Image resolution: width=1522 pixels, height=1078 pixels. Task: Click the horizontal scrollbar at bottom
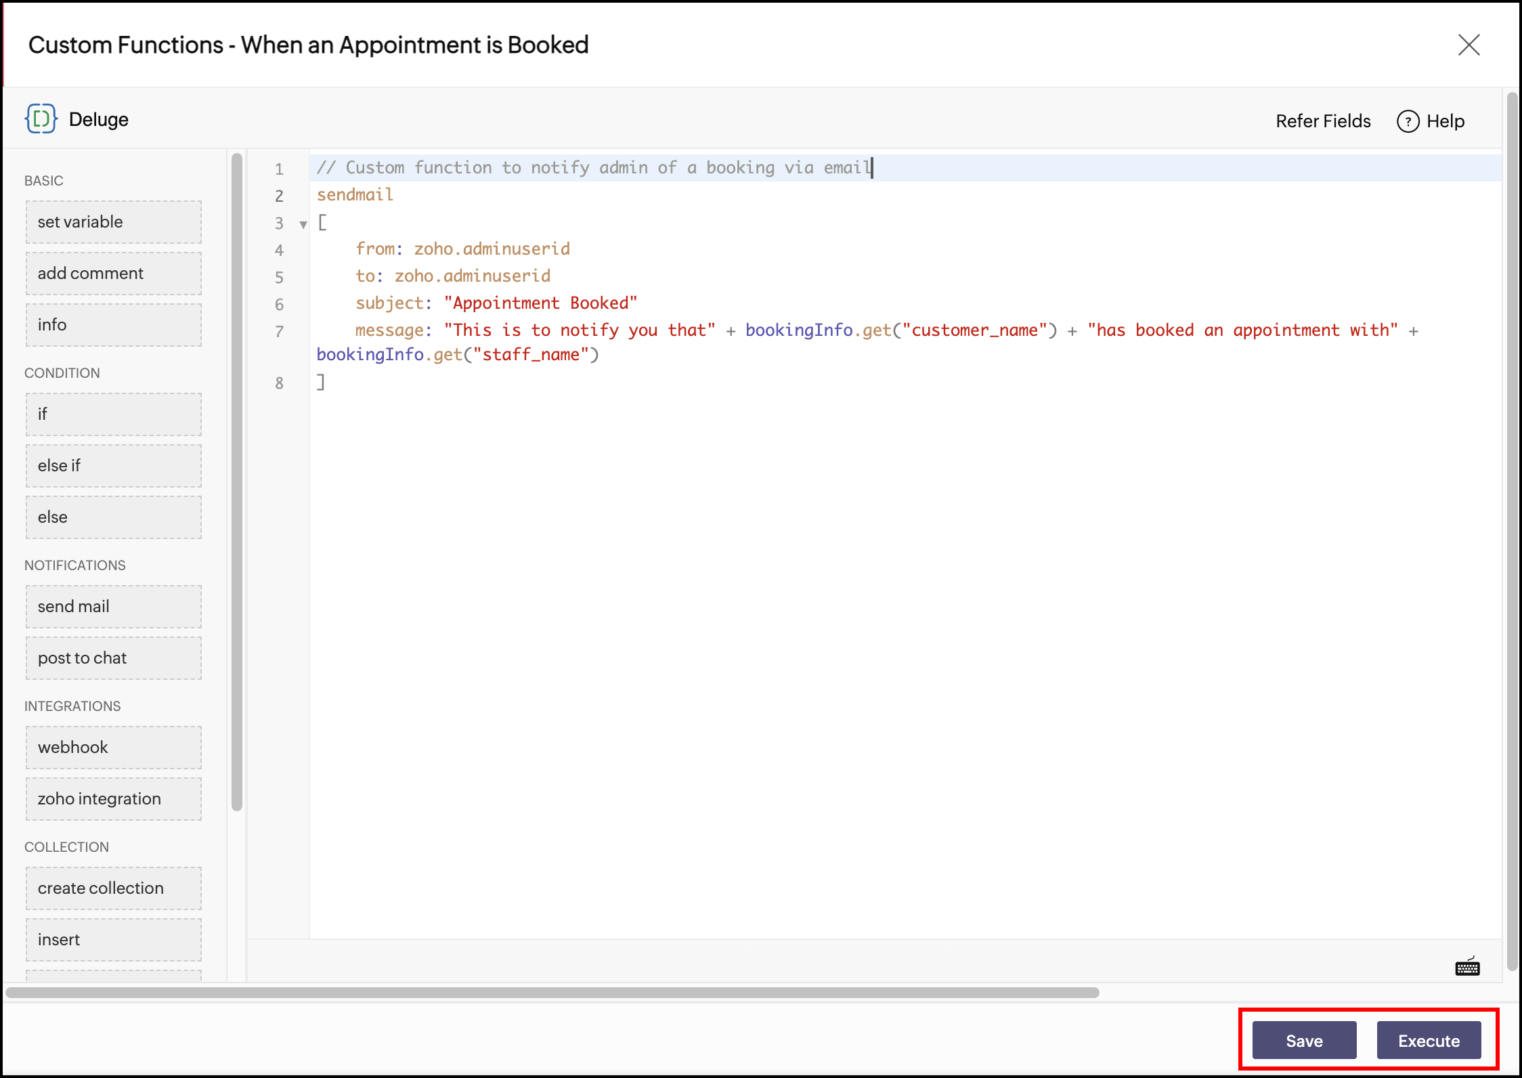pos(552,993)
